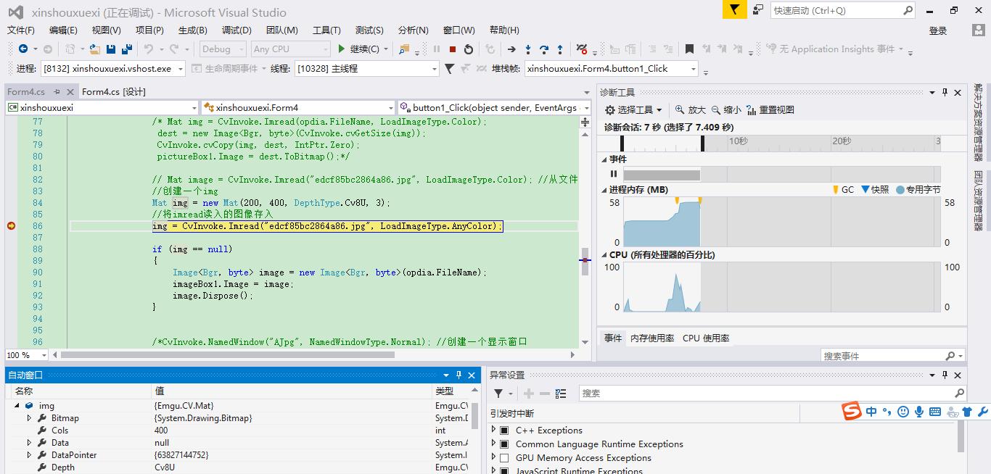Click the account avatar icon
Image resolution: width=991 pixels, height=474 pixels.
[979, 30]
